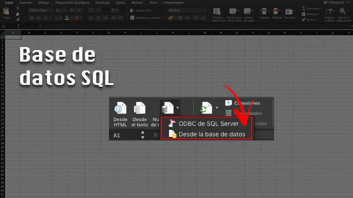Image resolution: width=353 pixels, height=198 pixels.
Task: Click the currency format icon
Action: (170, 18)
